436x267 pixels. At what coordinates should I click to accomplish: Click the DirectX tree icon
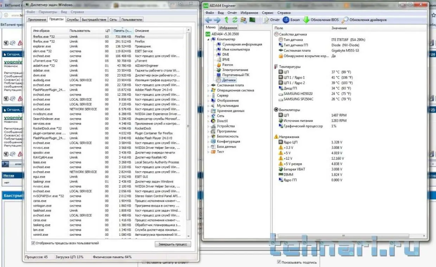point(214,121)
